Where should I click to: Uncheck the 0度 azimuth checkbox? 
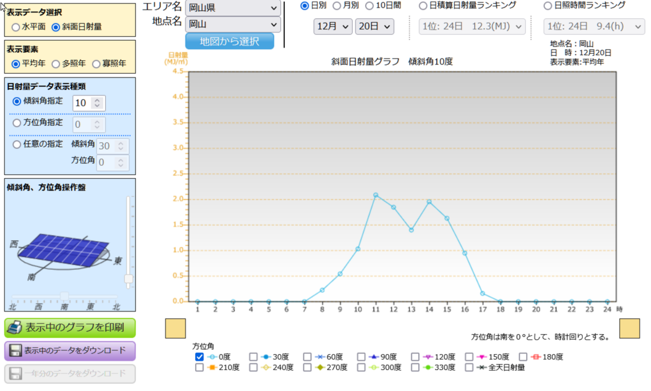coord(199,357)
